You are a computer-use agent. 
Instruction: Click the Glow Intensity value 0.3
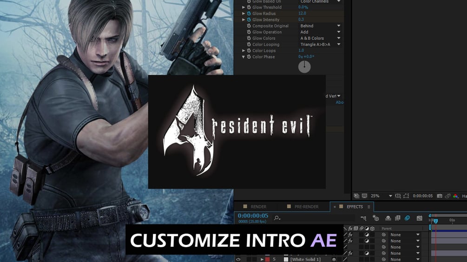click(x=301, y=19)
